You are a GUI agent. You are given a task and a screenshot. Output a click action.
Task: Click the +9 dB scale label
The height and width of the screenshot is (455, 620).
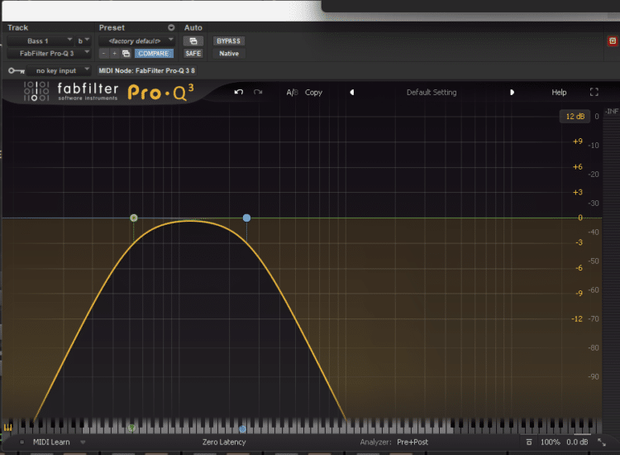[x=577, y=141]
